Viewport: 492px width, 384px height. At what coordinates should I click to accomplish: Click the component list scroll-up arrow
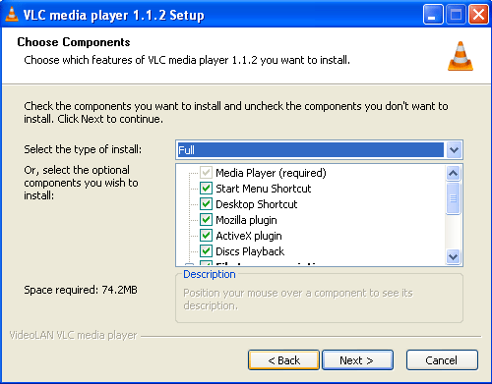(454, 173)
